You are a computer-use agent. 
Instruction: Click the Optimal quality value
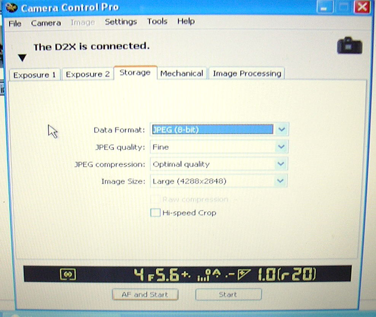tap(181, 164)
